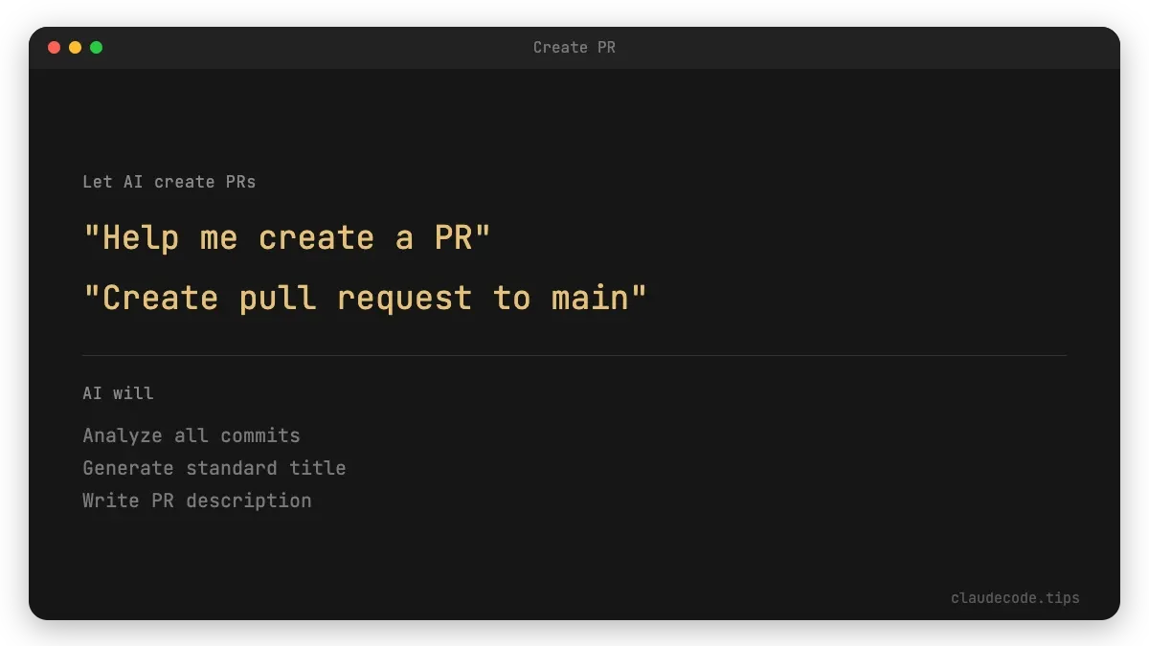Click the first quoted command in yellow text

click(287, 237)
